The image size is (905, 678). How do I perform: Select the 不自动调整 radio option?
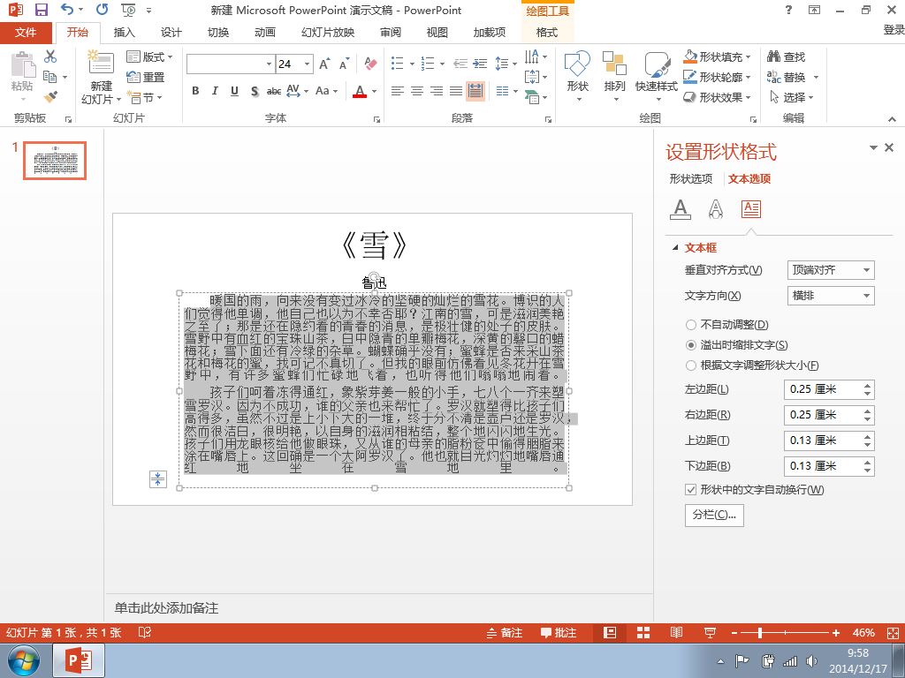tap(690, 325)
